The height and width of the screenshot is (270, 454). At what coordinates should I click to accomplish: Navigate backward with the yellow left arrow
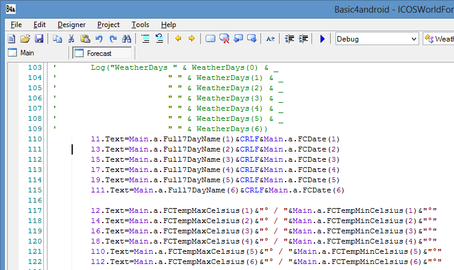tap(178, 38)
